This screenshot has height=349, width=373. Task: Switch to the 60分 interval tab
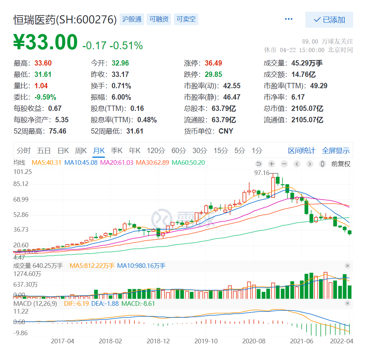(179, 150)
